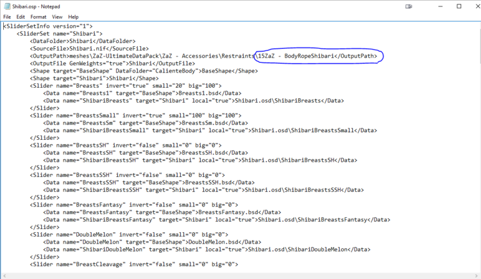Click the SliderSet name="Shibari" line
This screenshot has height=279, width=481.
60,34
